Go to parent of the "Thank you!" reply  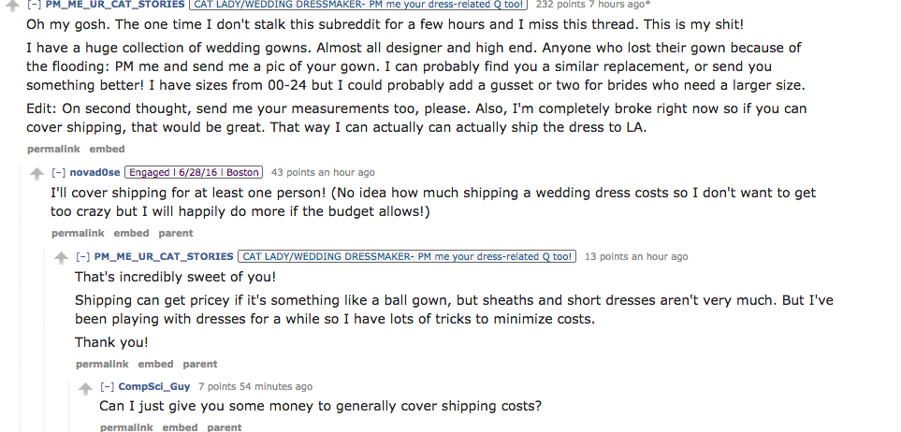point(200,364)
